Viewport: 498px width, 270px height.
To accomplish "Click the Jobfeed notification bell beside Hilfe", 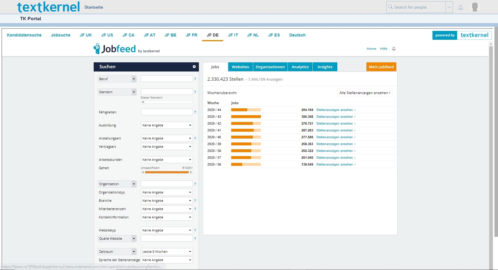I will pos(394,49).
